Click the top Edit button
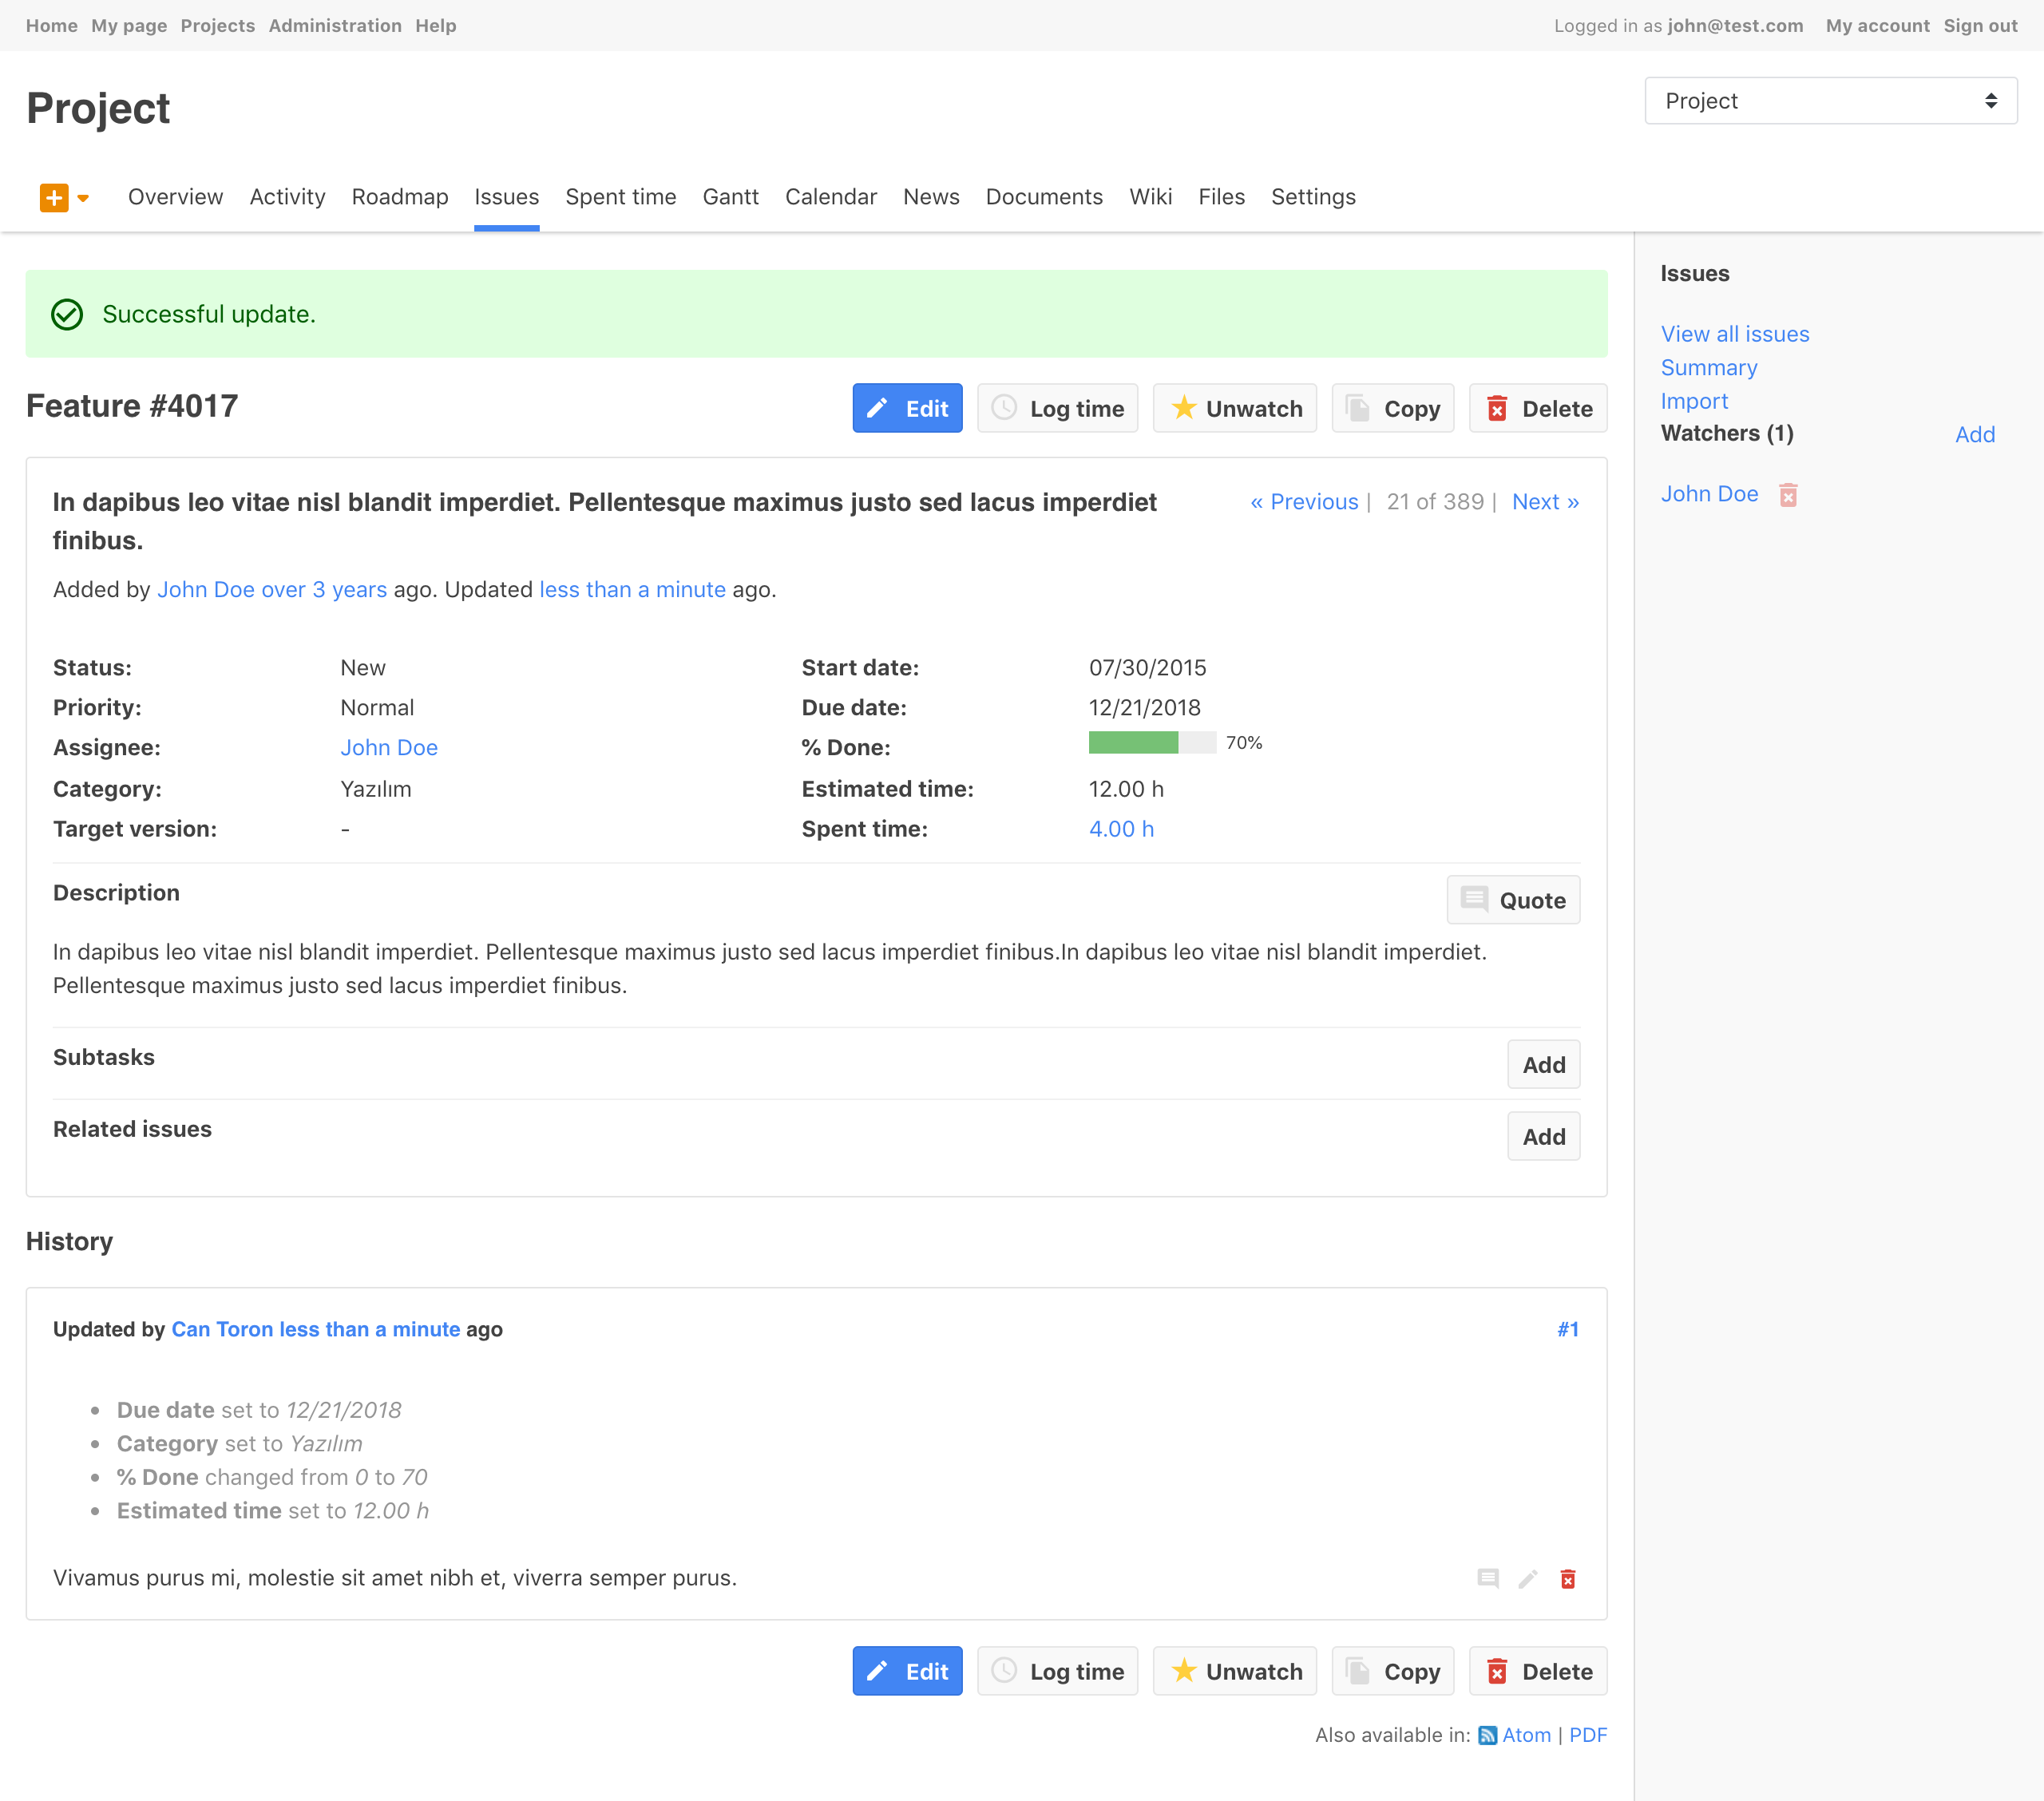The image size is (2044, 1801). [x=907, y=408]
